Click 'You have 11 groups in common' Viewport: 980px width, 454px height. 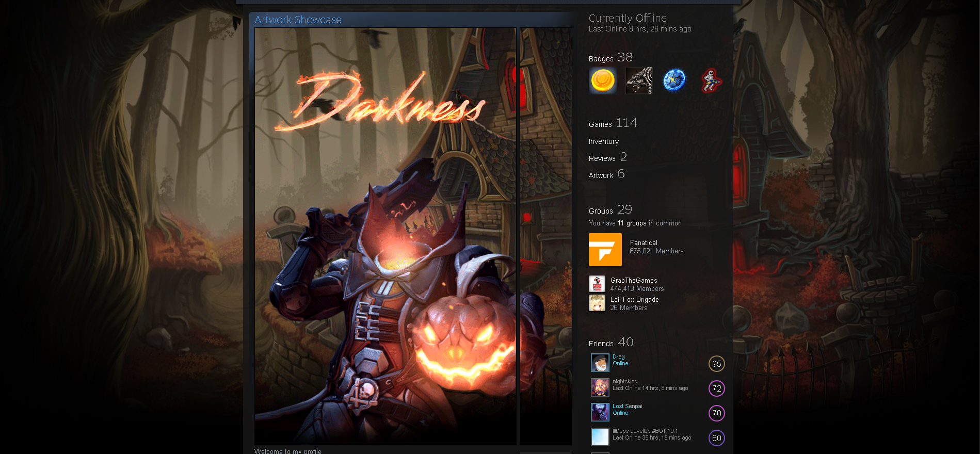pos(635,223)
